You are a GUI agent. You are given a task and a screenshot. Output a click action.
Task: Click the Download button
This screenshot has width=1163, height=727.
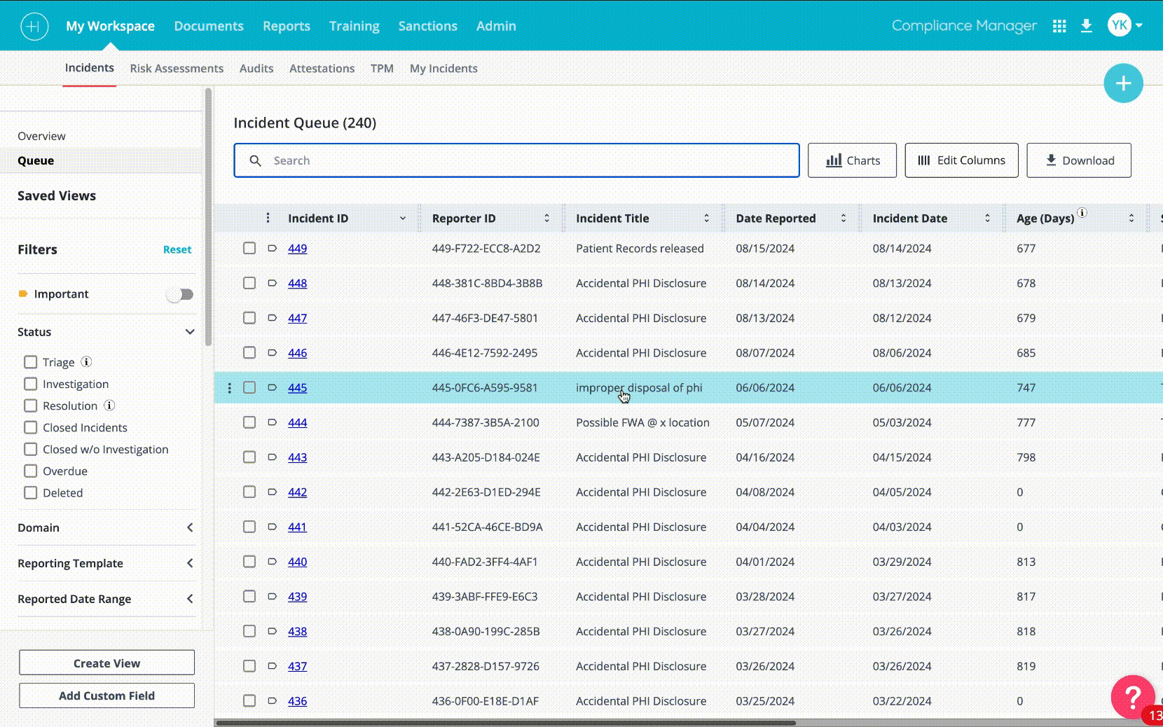click(x=1079, y=160)
